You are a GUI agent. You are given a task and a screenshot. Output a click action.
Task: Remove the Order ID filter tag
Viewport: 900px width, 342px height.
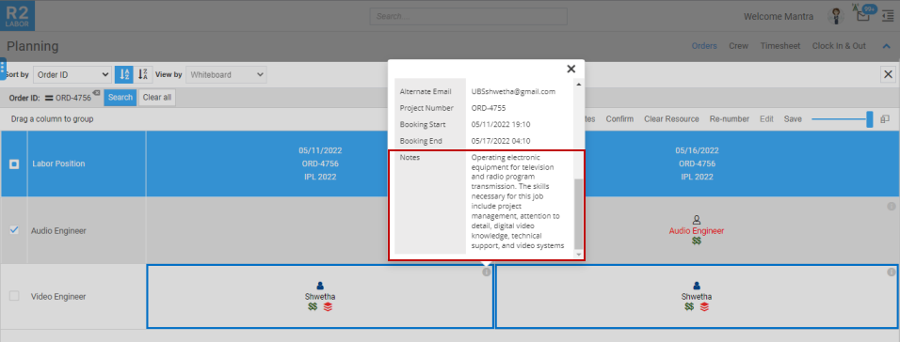[96, 92]
